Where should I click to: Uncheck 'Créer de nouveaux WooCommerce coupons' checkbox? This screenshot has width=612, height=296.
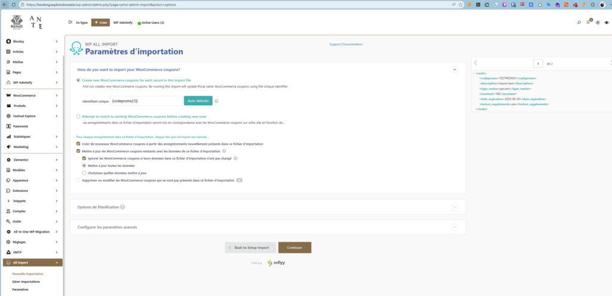pos(78,144)
